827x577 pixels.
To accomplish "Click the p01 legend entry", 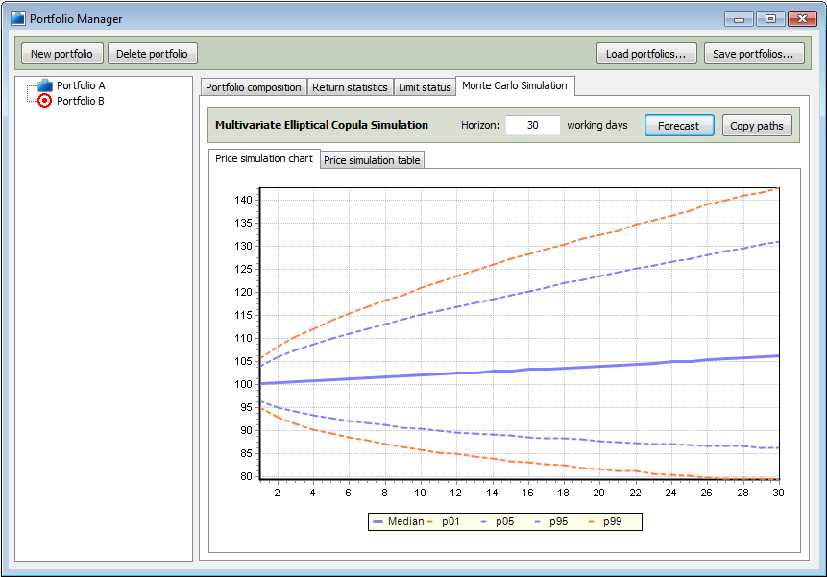I will pyautogui.click(x=444, y=521).
